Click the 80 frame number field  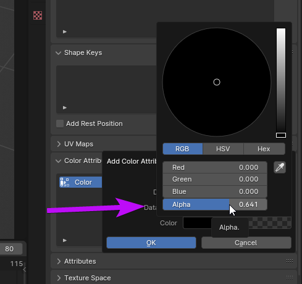pyautogui.click(x=10, y=249)
